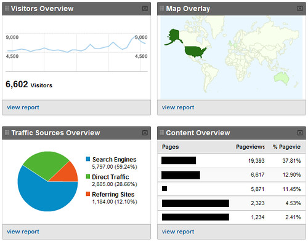Click the % Pageviews column header
This screenshot has height=242, width=308.
287,147
